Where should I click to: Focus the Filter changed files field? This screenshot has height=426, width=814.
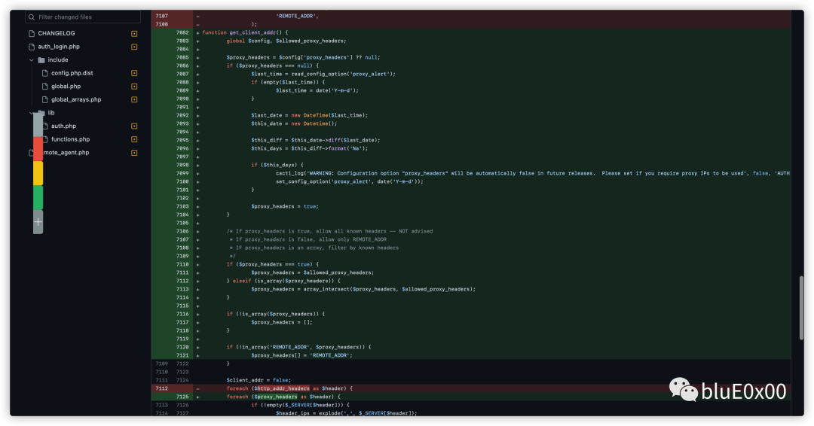(x=83, y=17)
